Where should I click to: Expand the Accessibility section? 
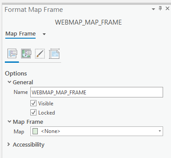point(9,144)
